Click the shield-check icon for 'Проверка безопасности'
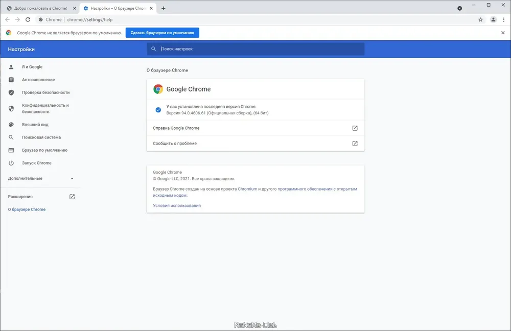 [11, 92]
